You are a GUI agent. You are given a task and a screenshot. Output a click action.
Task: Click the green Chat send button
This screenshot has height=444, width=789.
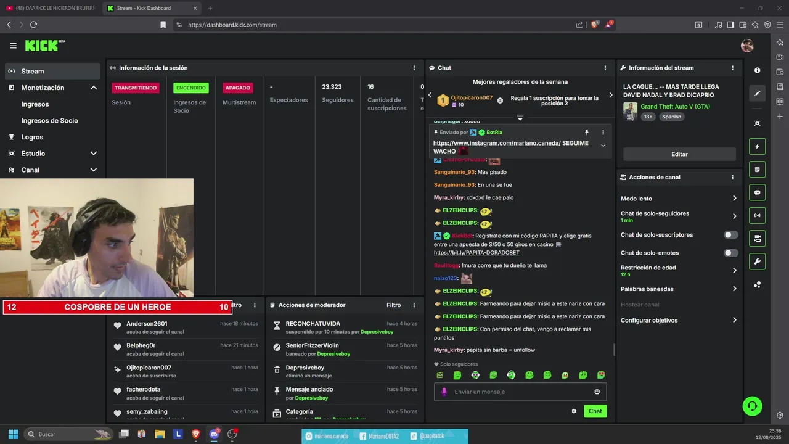[595, 411]
